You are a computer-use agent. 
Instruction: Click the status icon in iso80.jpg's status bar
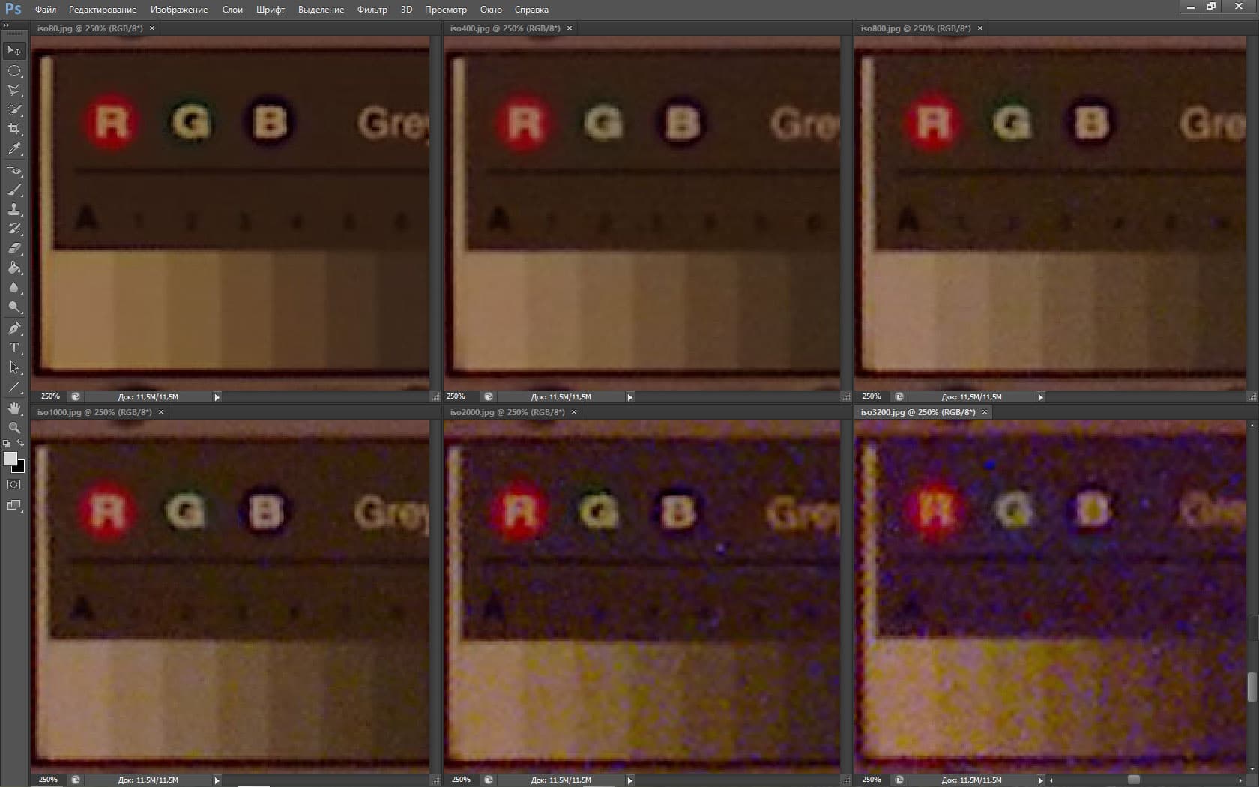76,396
